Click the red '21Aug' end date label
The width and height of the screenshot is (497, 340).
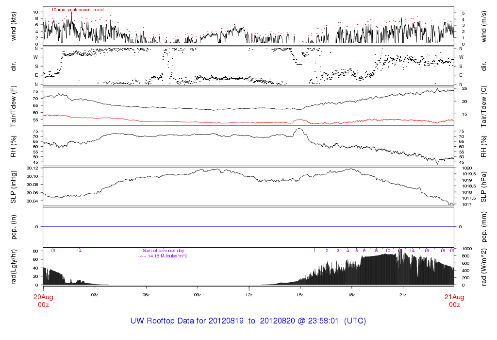[454, 297]
